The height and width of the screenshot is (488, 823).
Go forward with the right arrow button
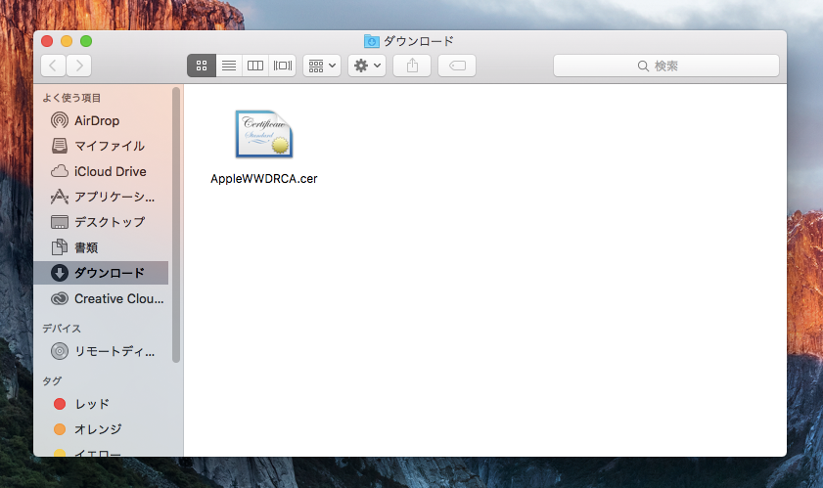pos(79,66)
